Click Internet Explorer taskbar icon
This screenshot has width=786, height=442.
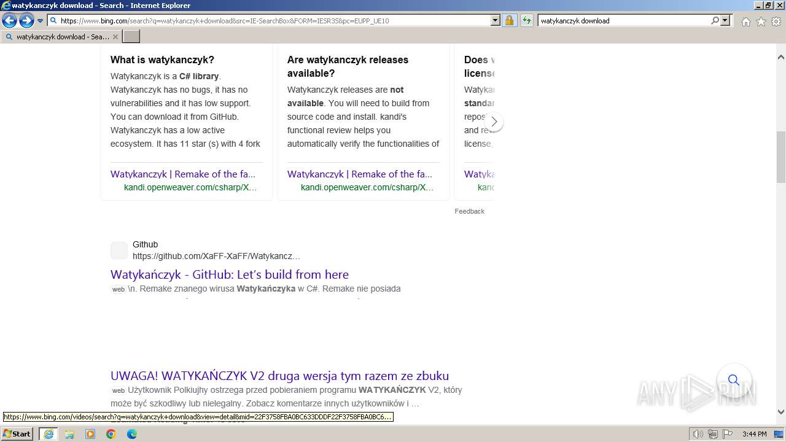coord(48,434)
